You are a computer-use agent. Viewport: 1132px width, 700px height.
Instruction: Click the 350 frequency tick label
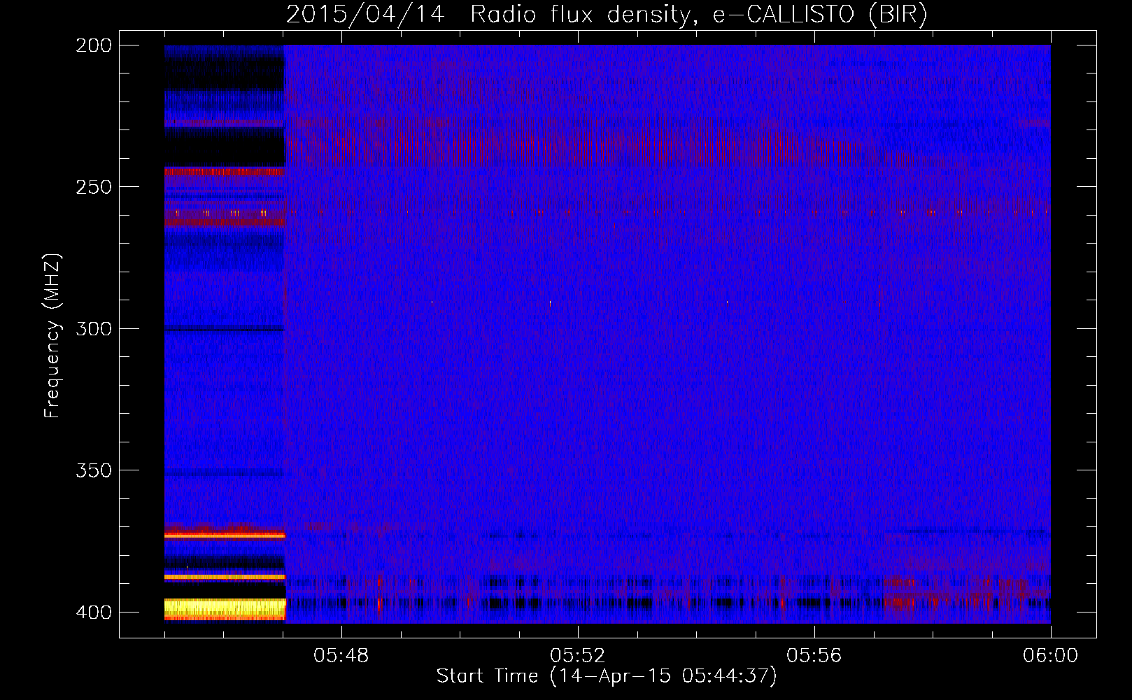pos(94,470)
